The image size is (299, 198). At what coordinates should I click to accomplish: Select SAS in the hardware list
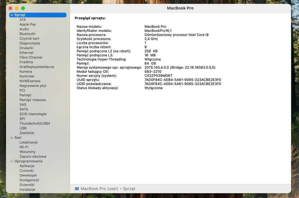(x=23, y=105)
